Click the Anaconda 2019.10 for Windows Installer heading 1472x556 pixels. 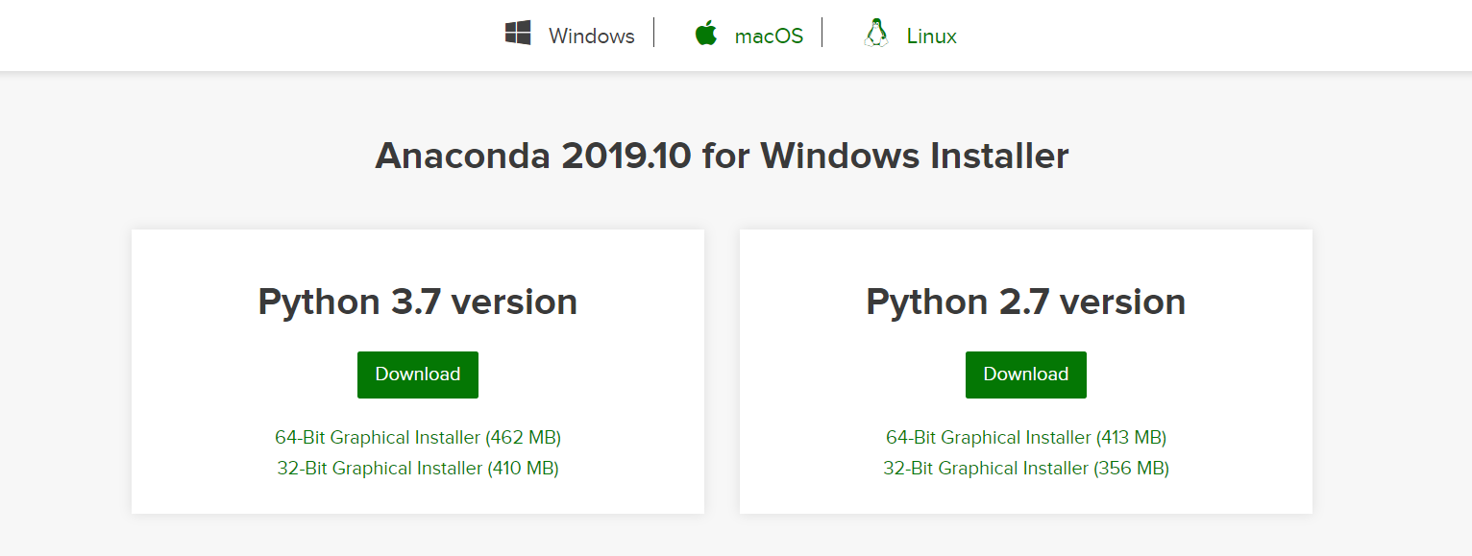point(722,156)
